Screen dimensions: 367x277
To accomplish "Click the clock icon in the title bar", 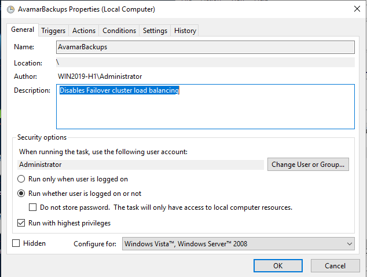I will click(9, 9).
